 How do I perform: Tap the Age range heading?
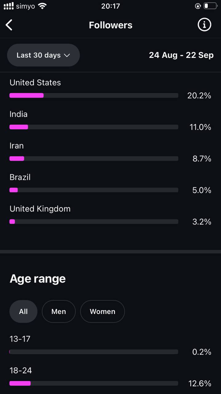[38, 279]
